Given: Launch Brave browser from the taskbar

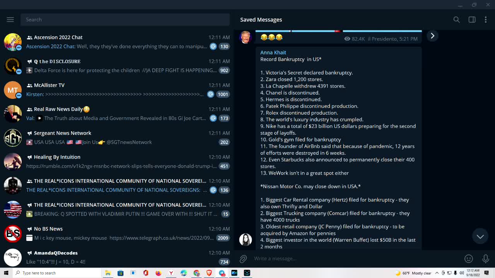Looking at the screenshot, I should [209, 273].
